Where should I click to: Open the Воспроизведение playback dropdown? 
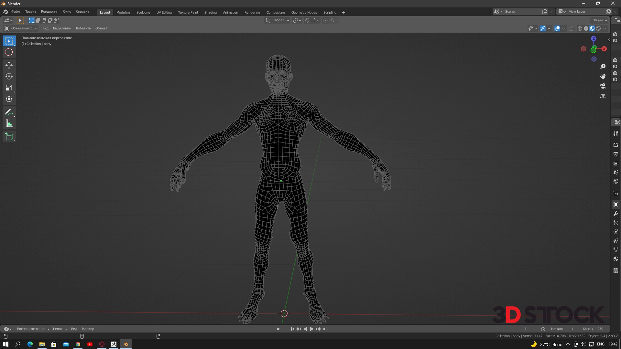[x=33, y=329]
